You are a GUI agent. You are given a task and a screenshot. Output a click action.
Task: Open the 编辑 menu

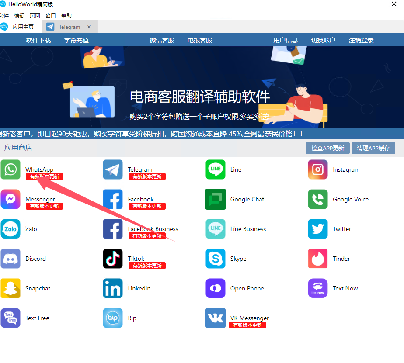coord(19,15)
